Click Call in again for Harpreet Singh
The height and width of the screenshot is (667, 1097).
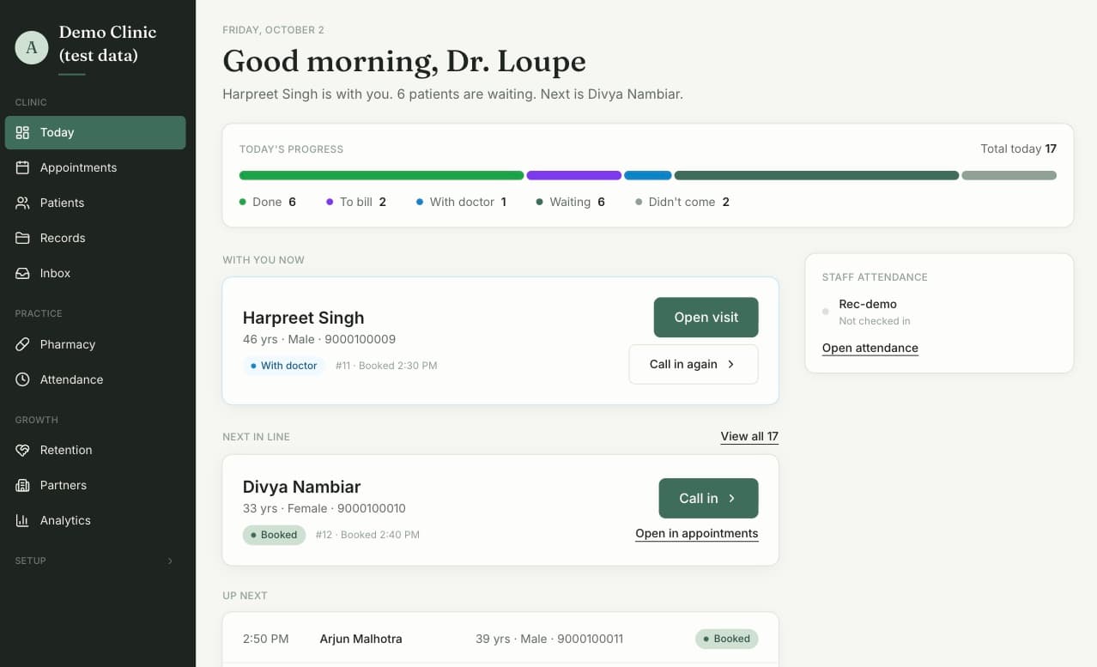click(694, 364)
